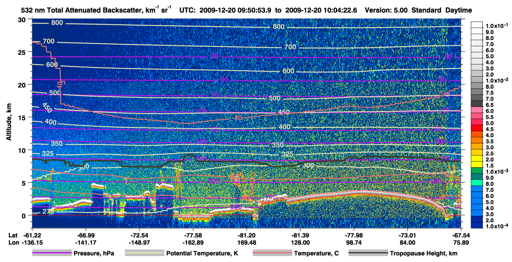Click the latitude value '-67.54'
This screenshot has width=512, height=262.
tap(462, 235)
